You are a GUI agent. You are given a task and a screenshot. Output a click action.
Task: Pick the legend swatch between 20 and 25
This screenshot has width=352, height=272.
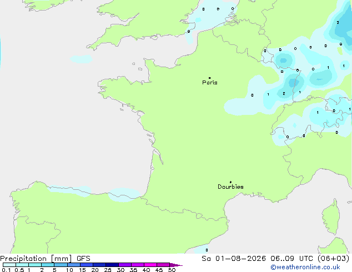tap(99, 265)
